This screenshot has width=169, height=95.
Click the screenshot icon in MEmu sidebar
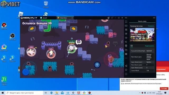pos(126,30)
